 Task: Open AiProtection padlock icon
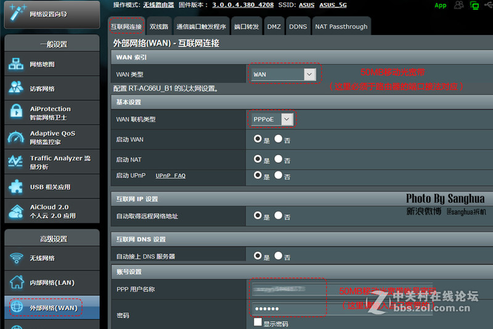click(16, 112)
